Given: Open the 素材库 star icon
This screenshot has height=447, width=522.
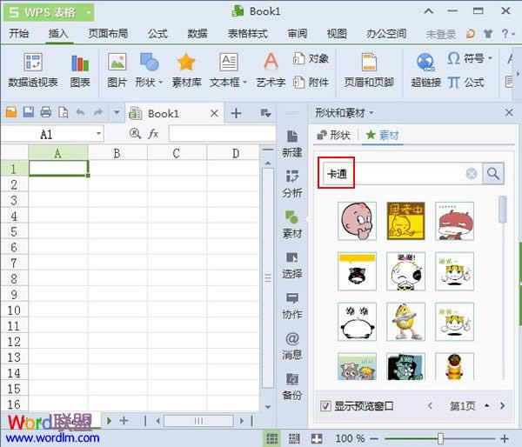Looking at the screenshot, I should coord(186,63).
